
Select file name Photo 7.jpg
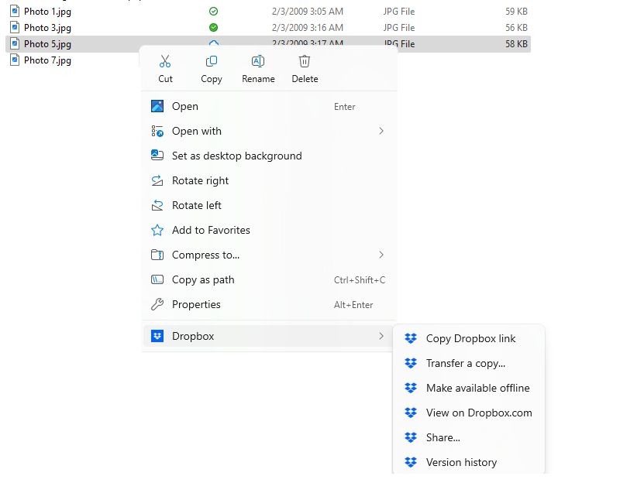pyautogui.click(x=47, y=60)
